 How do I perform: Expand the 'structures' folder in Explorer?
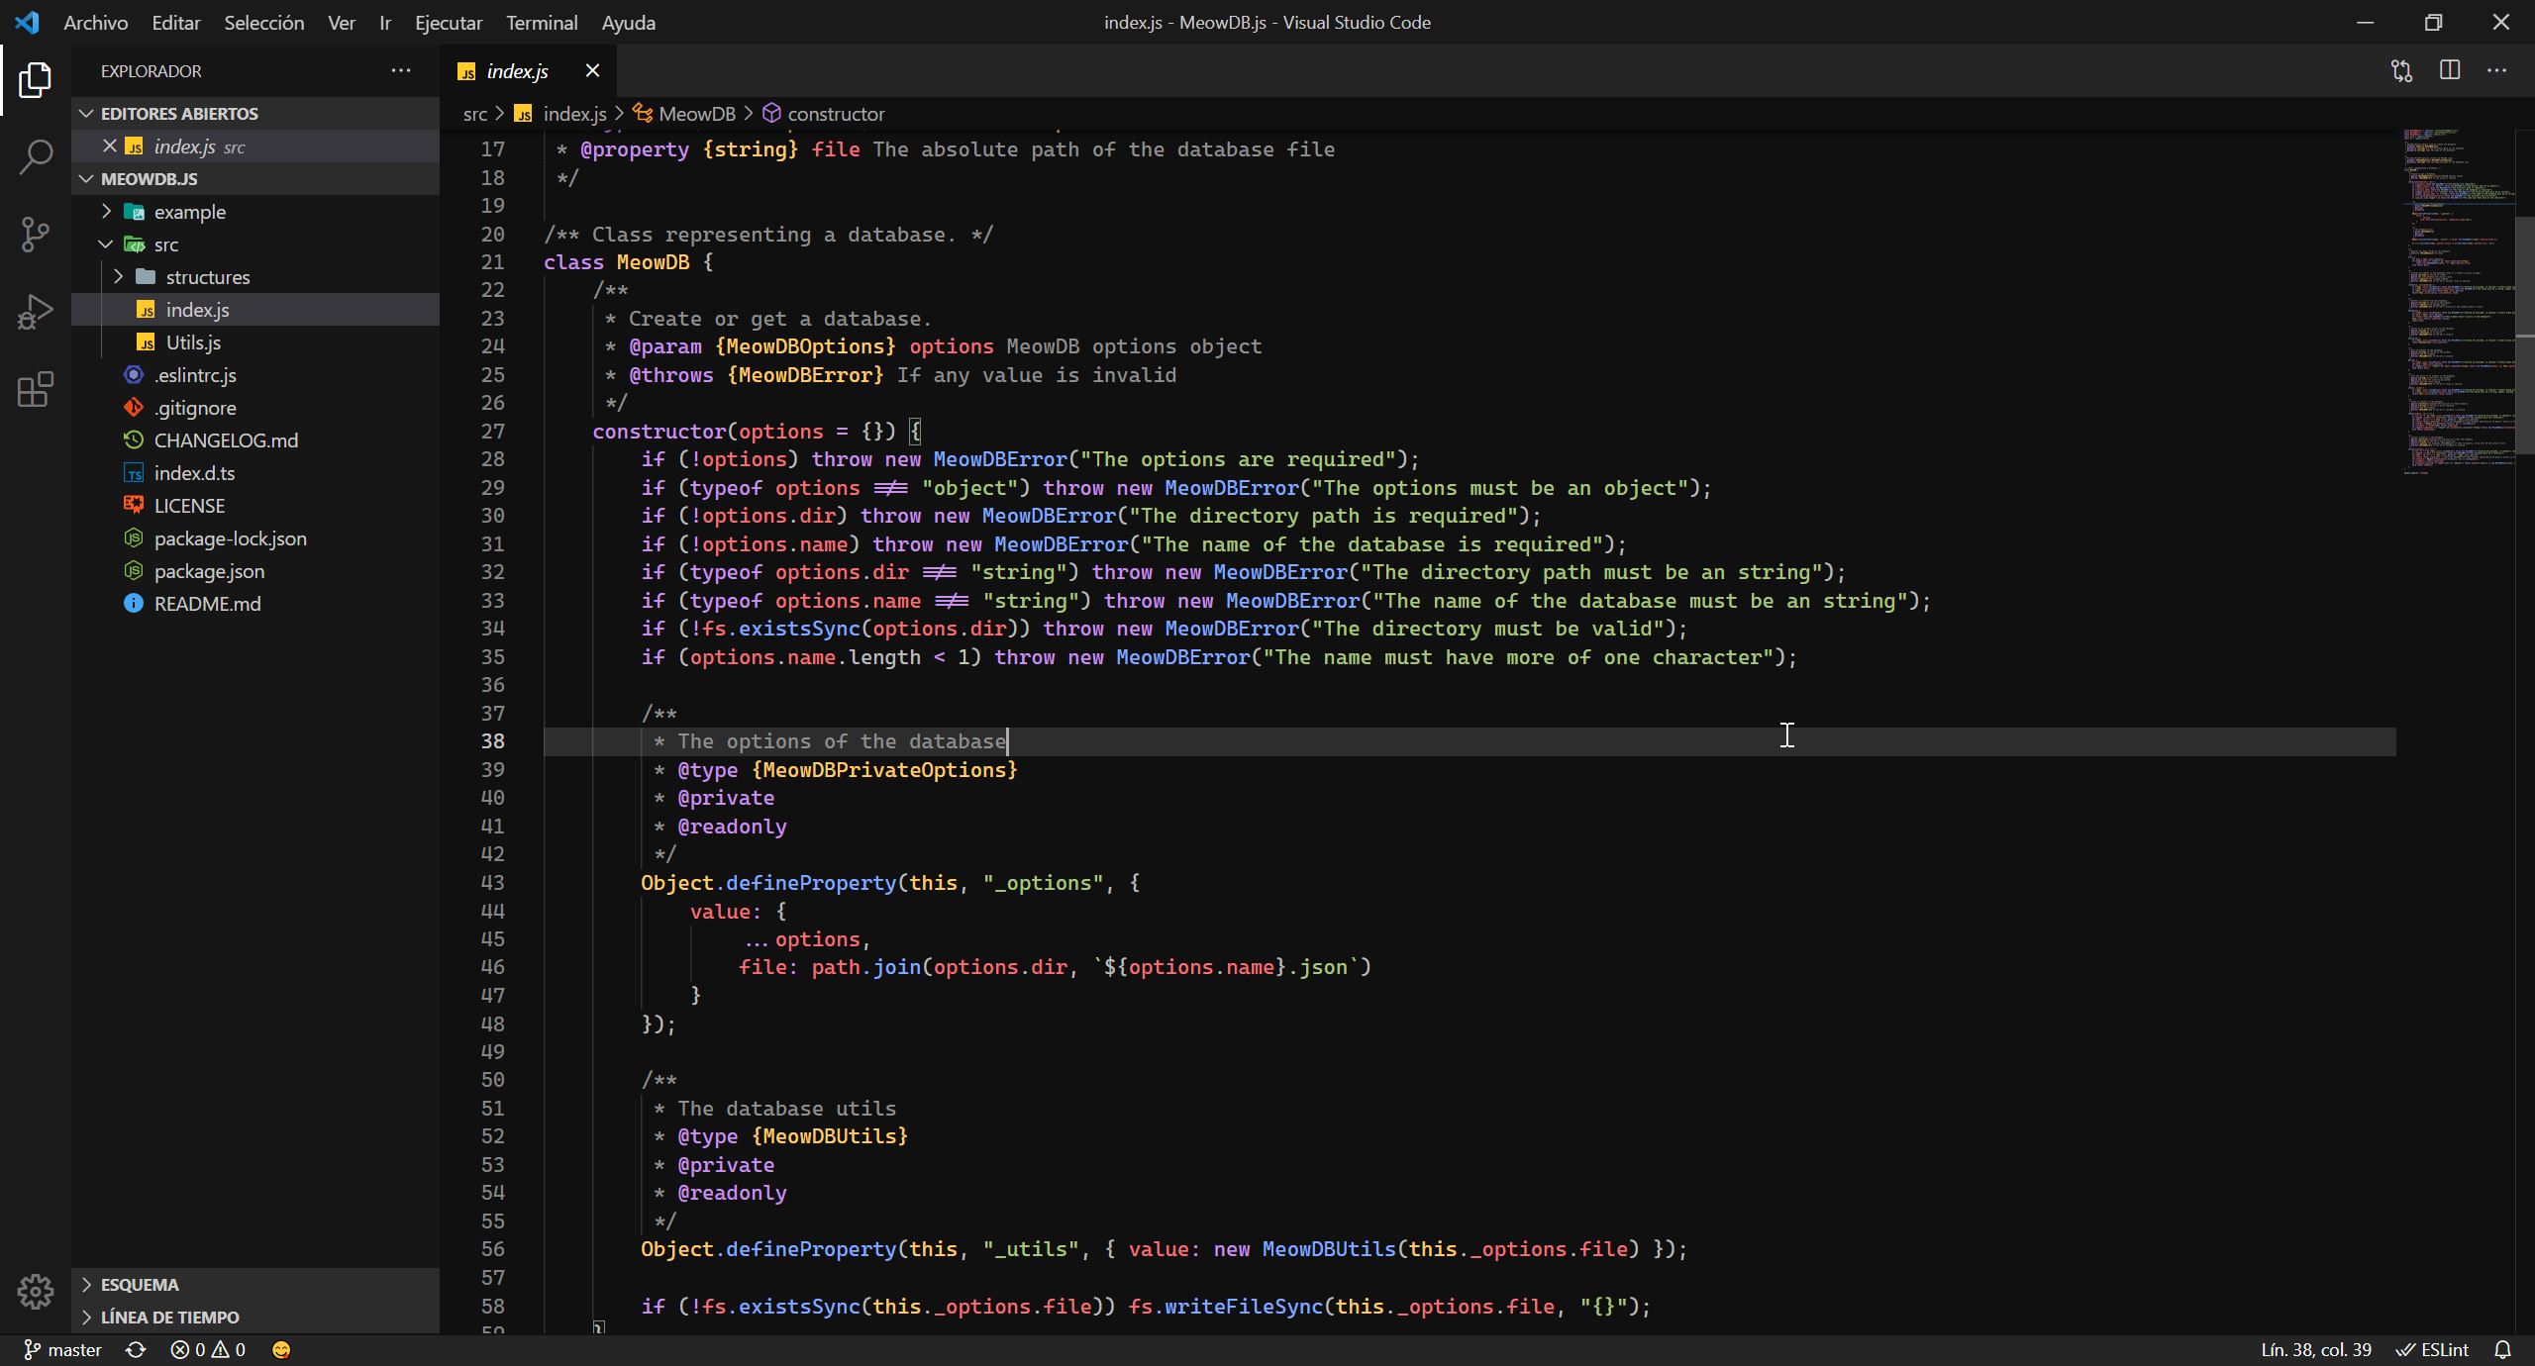pos(205,276)
